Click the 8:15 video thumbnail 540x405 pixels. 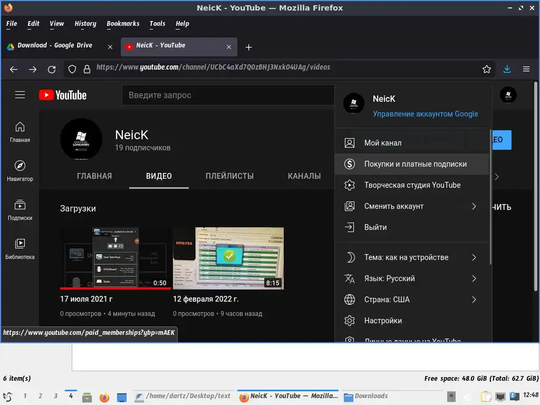[228, 258]
